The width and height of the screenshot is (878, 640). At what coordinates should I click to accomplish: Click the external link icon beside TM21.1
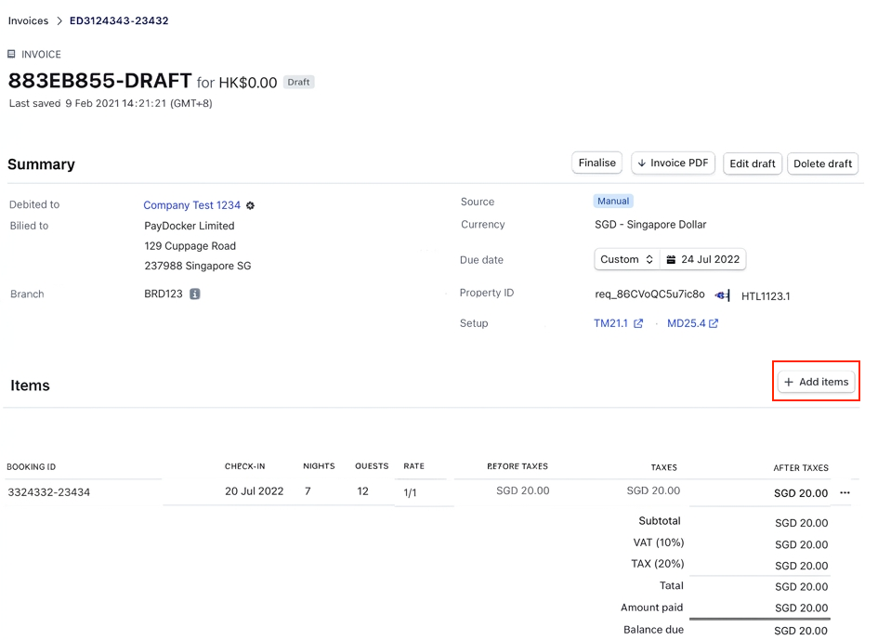point(638,323)
